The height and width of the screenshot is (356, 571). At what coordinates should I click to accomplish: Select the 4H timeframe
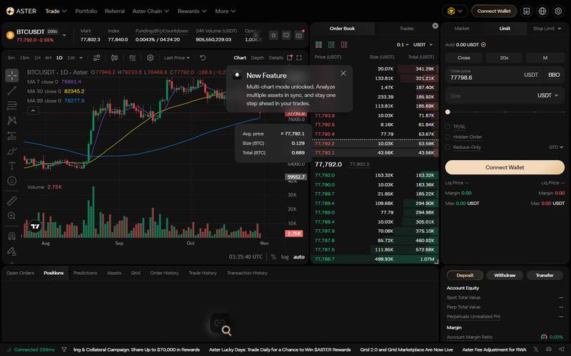(x=48, y=58)
